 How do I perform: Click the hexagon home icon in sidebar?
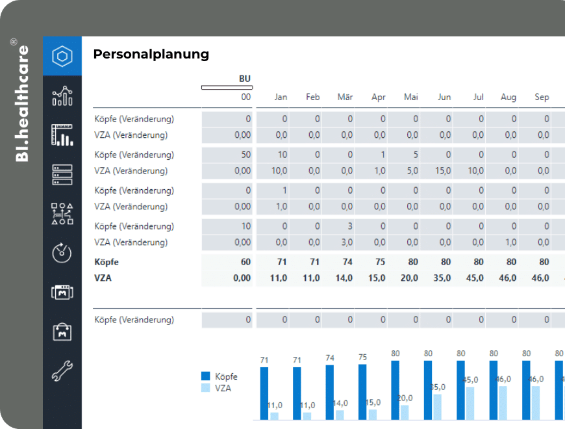[x=62, y=57]
